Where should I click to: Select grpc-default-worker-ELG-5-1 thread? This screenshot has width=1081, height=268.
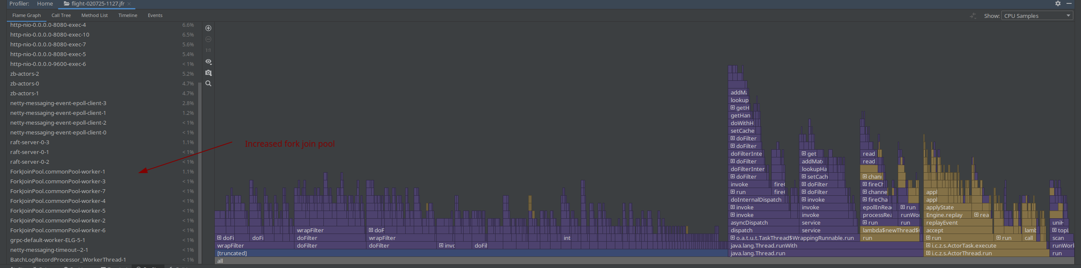(x=102, y=240)
